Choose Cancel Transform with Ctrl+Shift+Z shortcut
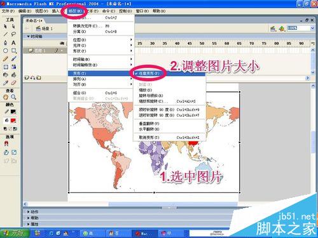This screenshot has height=238, width=318. point(169,138)
